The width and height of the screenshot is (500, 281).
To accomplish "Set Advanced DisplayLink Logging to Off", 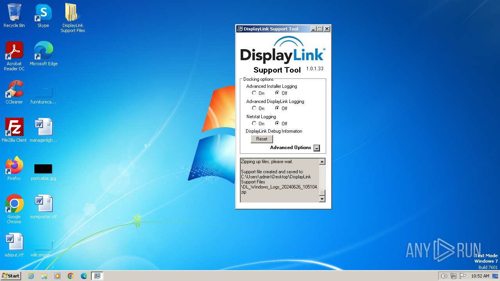I will click(x=277, y=108).
